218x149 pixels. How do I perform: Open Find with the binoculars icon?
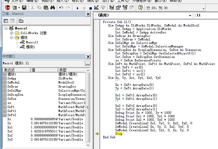[52, 8]
